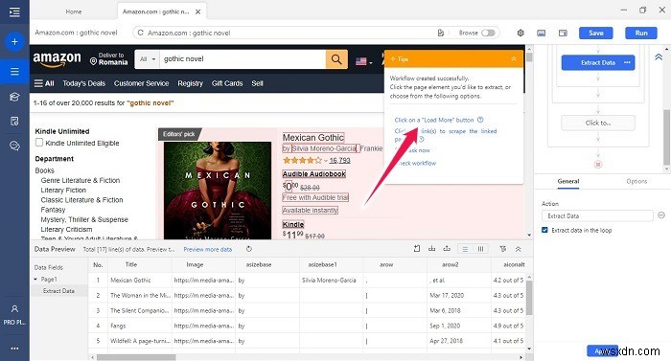
Task: Uncheck Extract data in the loop
Action: [544, 230]
